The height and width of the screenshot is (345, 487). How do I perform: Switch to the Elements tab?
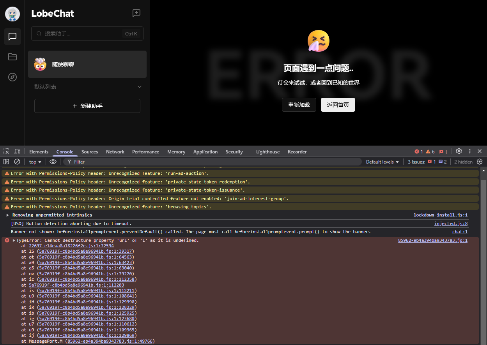(39, 152)
